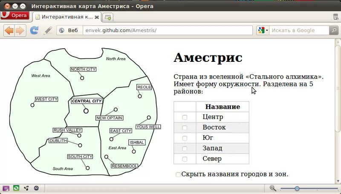This screenshot has height=194, width=341.
Task: Go forward with the right arrow
Action: pyautogui.click(x=20, y=30)
